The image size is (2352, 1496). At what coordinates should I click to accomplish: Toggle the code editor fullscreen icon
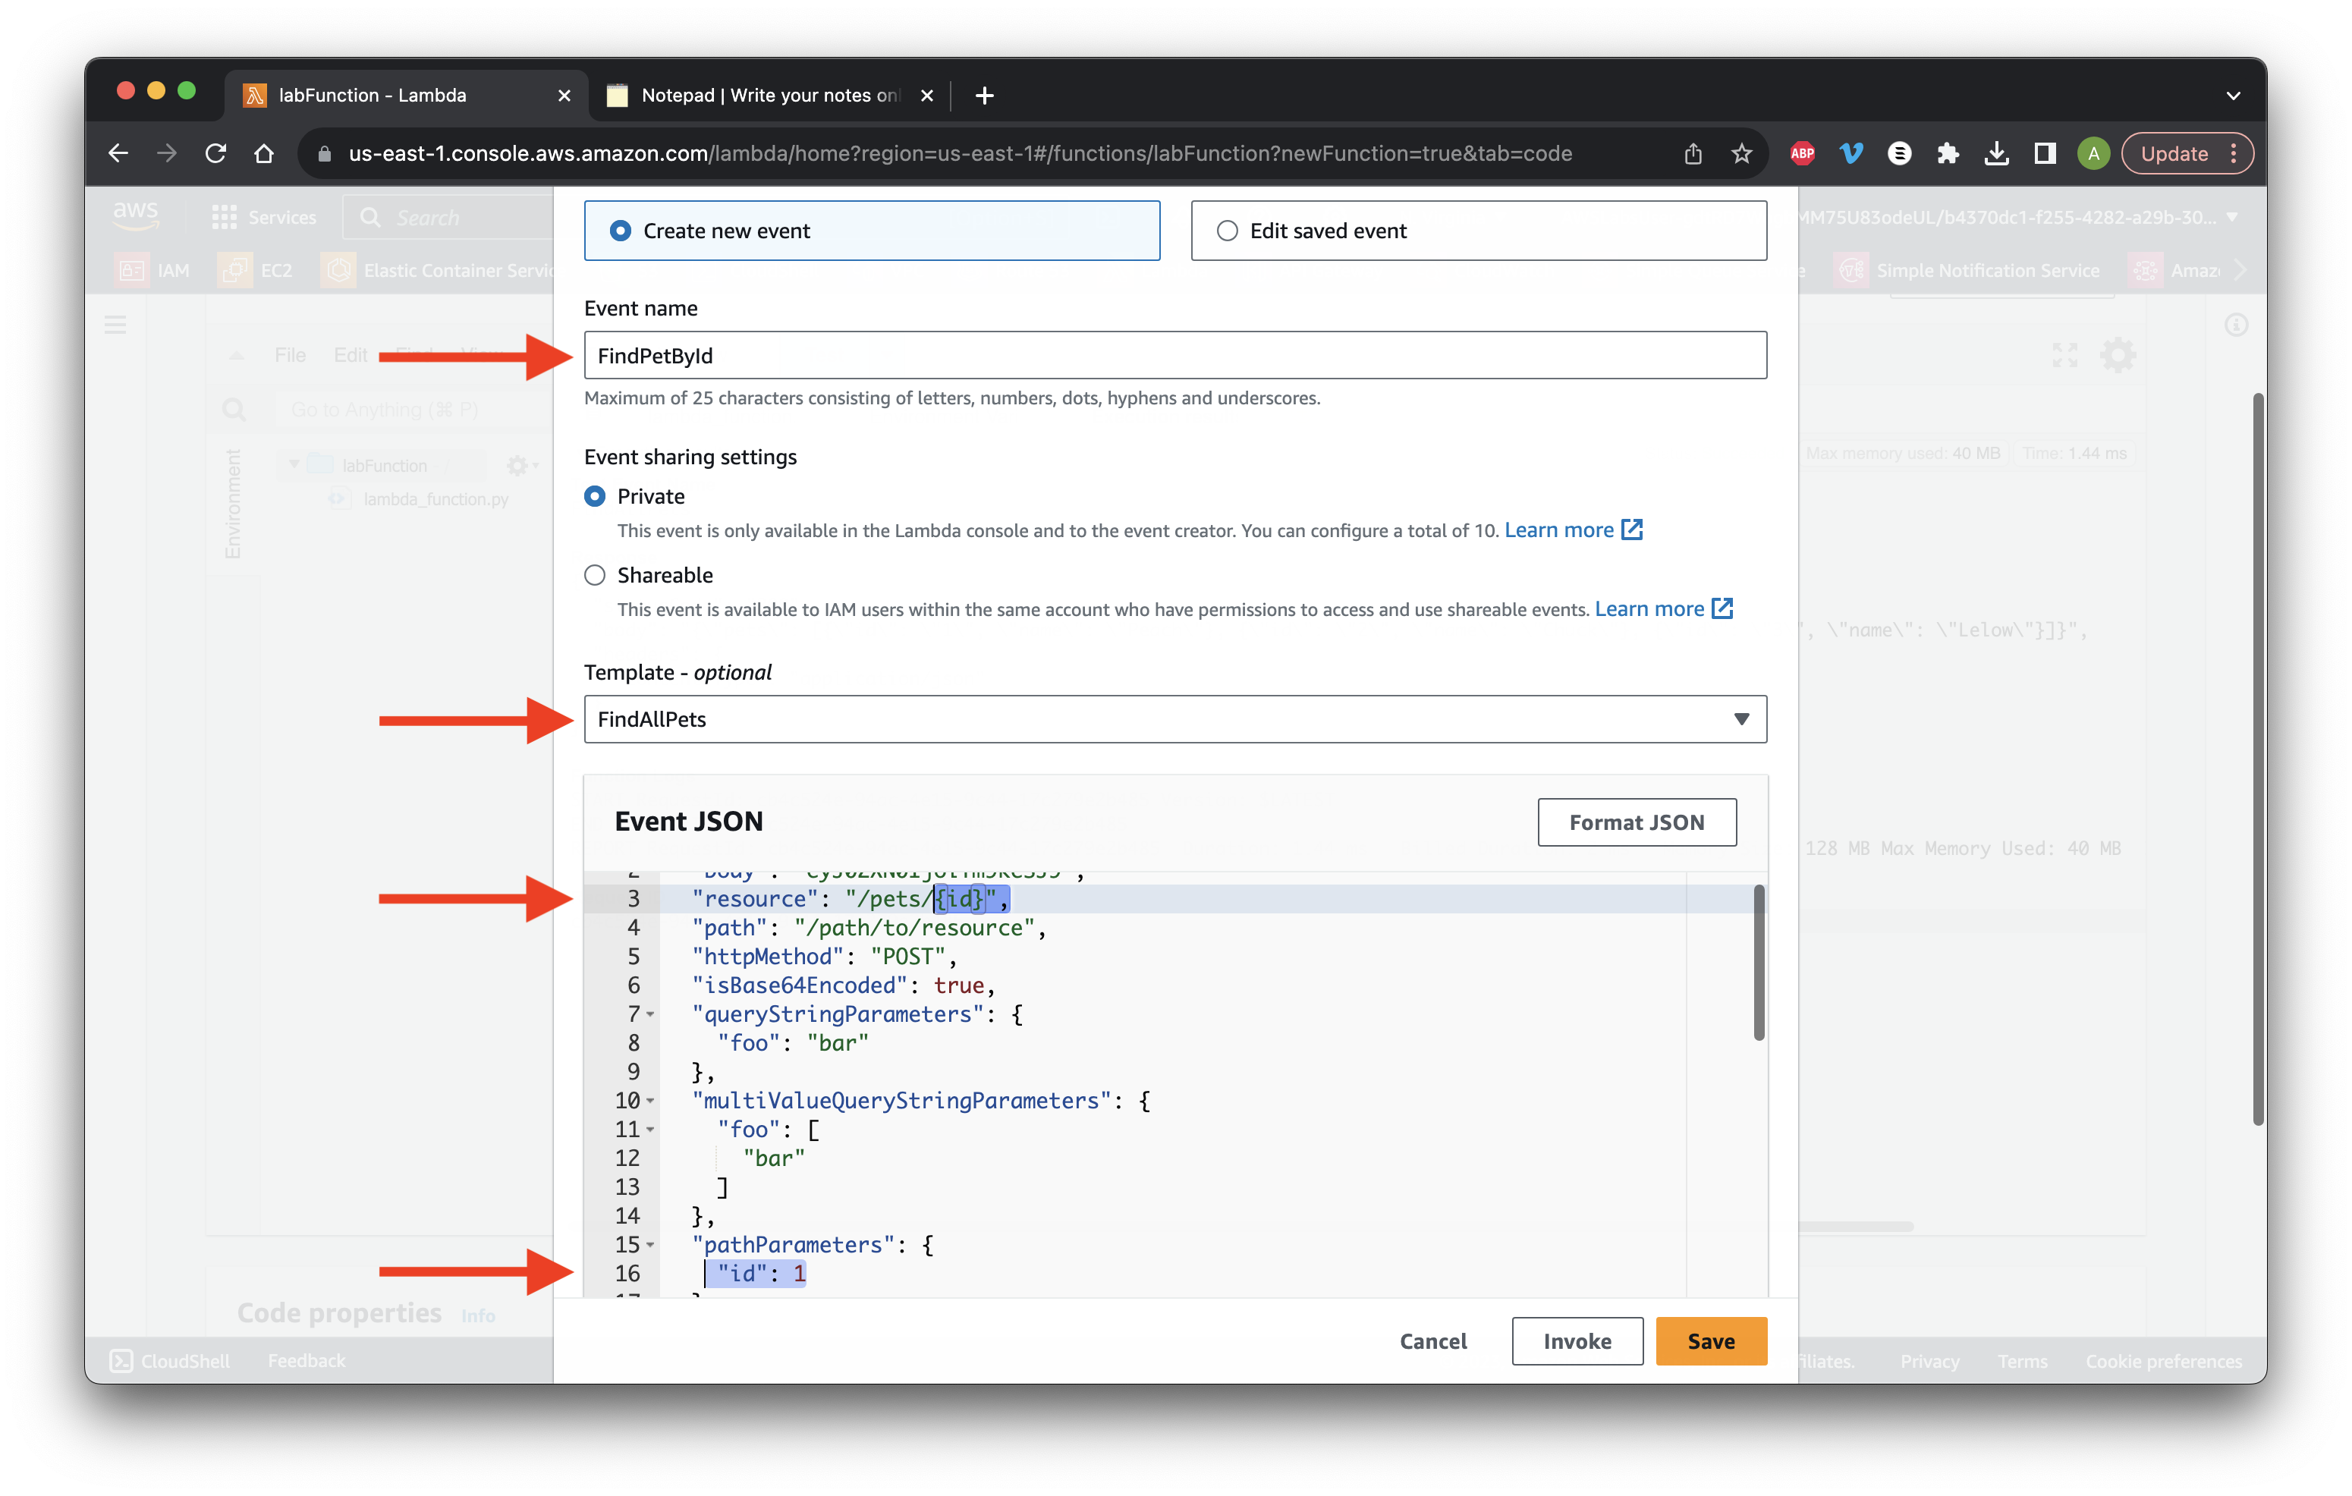pyautogui.click(x=2064, y=354)
